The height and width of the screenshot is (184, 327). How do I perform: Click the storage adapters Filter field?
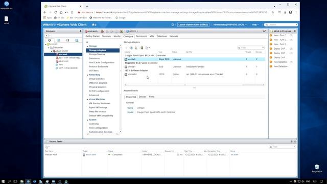pyautogui.click(x=251, y=48)
